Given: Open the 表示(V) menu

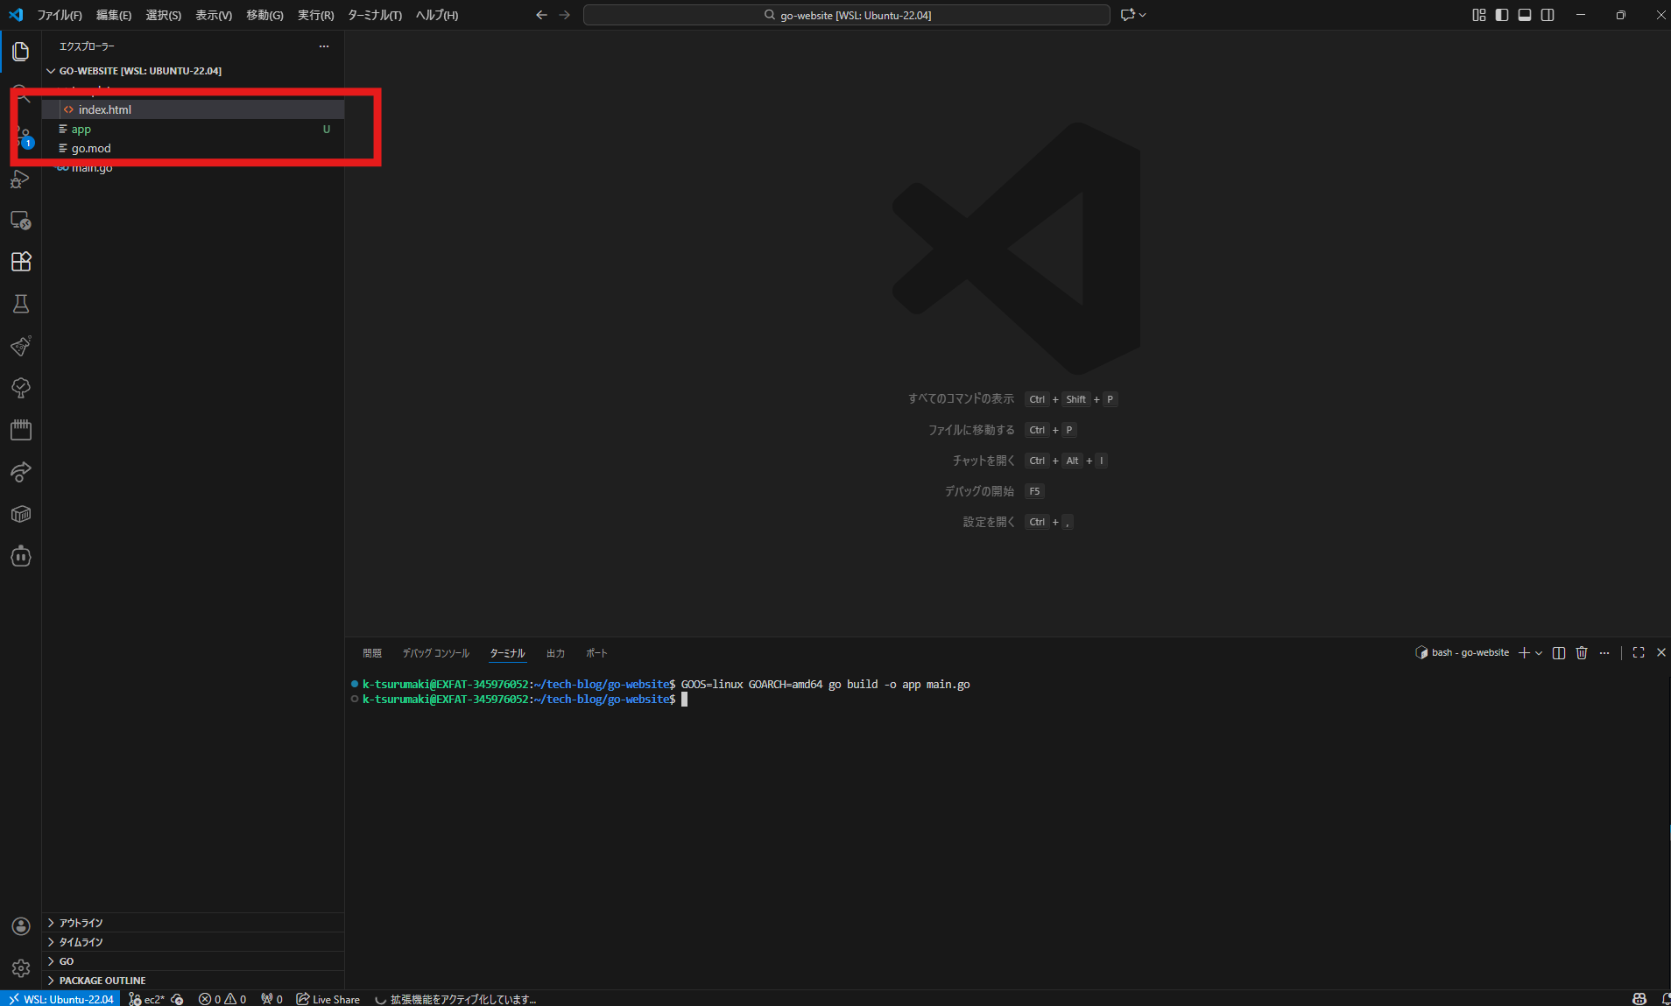Looking at the screenshot, I should coord(214,15).
